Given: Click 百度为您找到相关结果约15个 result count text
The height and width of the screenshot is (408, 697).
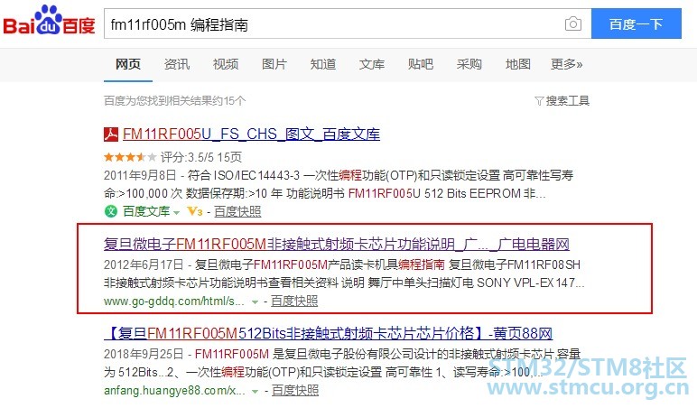Looking at the screenshot, I should tap(174, 101).
